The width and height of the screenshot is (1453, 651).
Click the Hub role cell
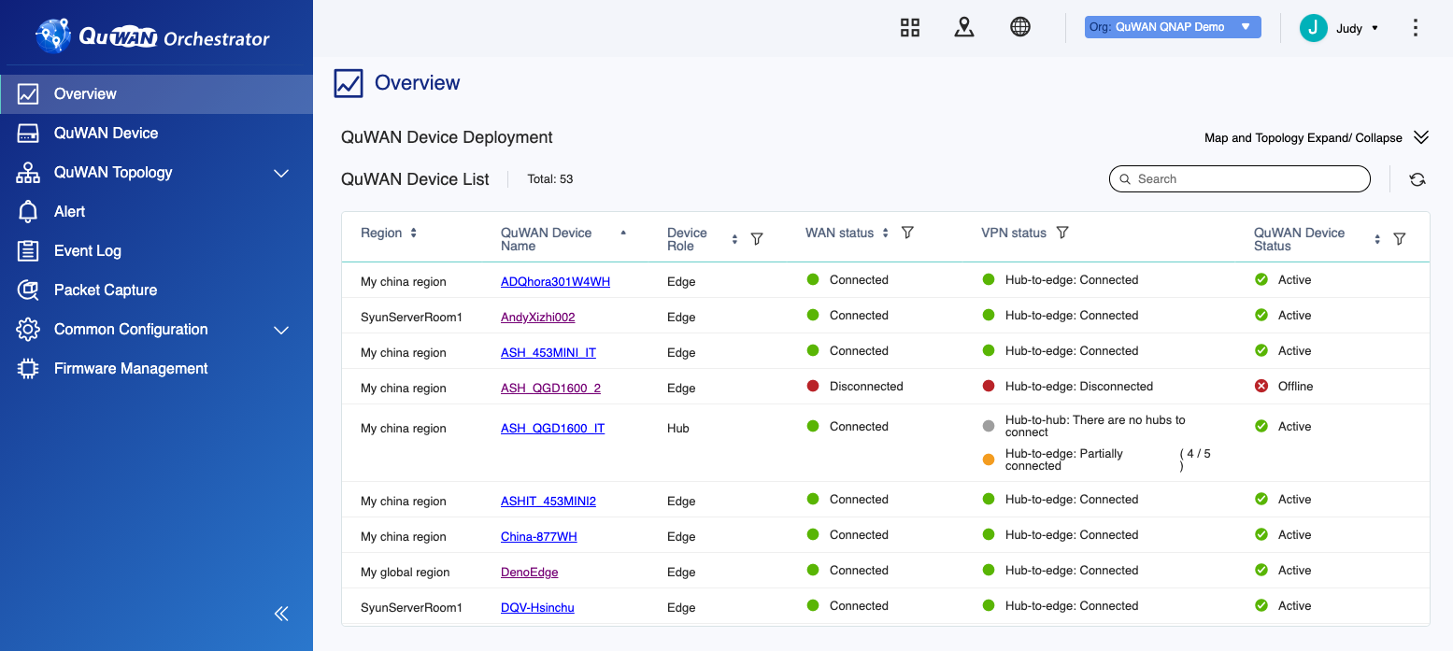point(678,429)
